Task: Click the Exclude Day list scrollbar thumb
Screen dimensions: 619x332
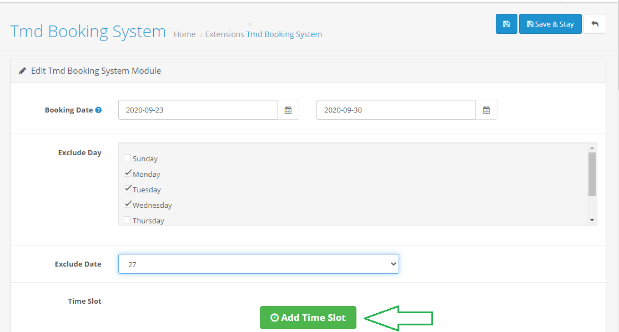Action: [x=592, y=174]
